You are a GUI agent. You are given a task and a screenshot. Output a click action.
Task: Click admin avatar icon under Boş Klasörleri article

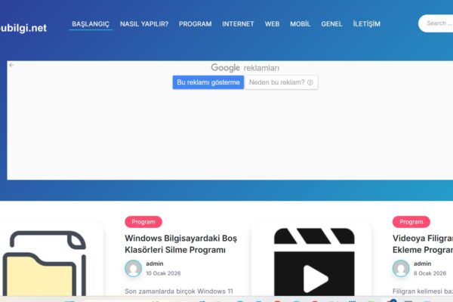pos(134,268)
